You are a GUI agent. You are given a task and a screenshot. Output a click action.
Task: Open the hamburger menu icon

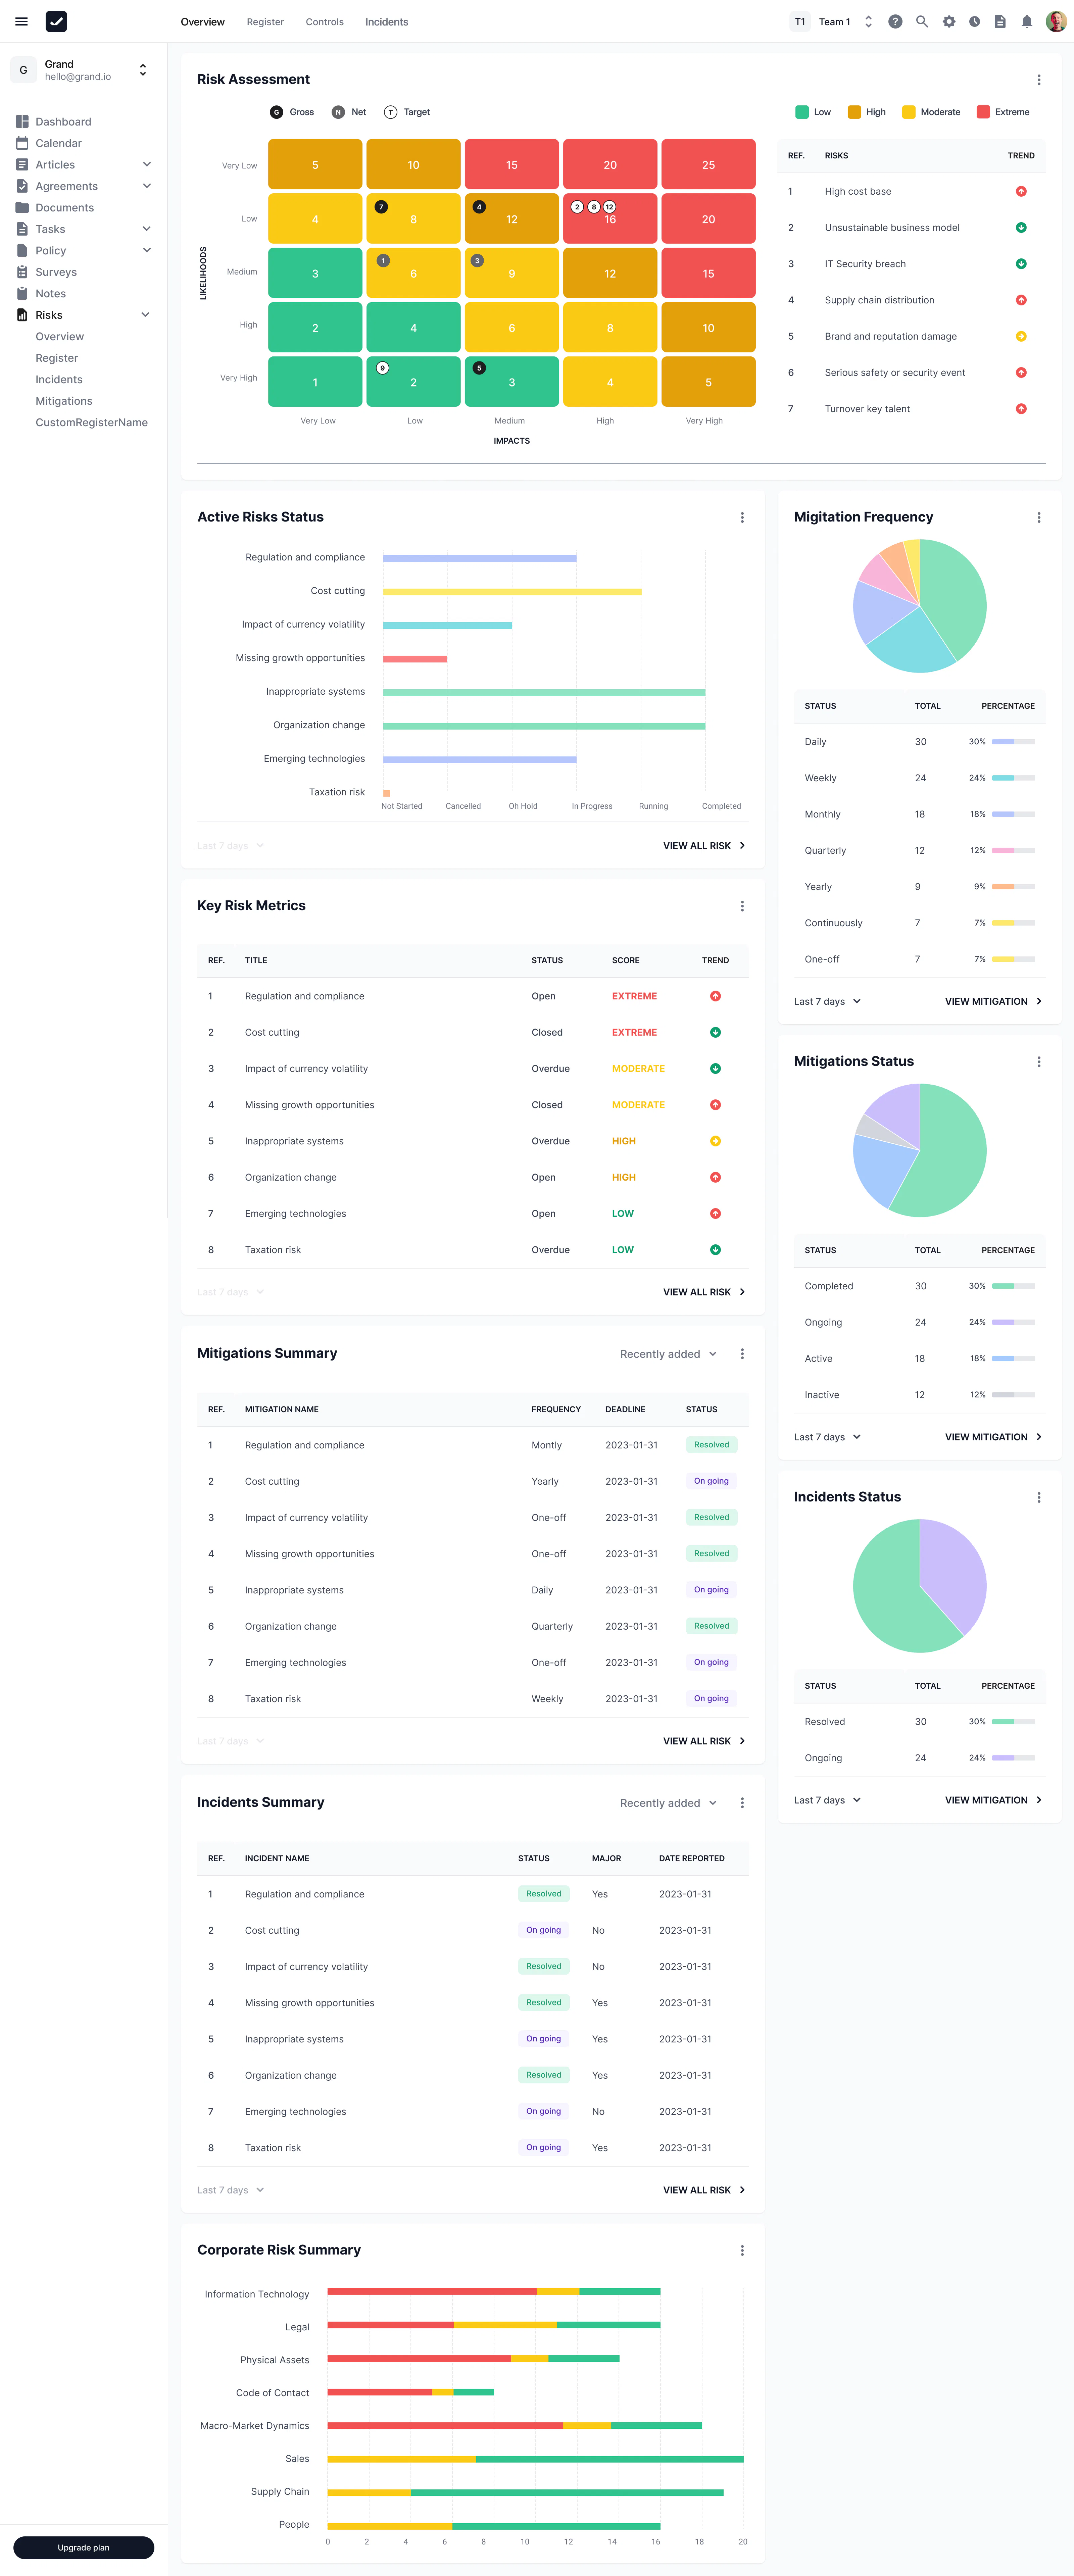pyautogui.click(x=21, y=21)
